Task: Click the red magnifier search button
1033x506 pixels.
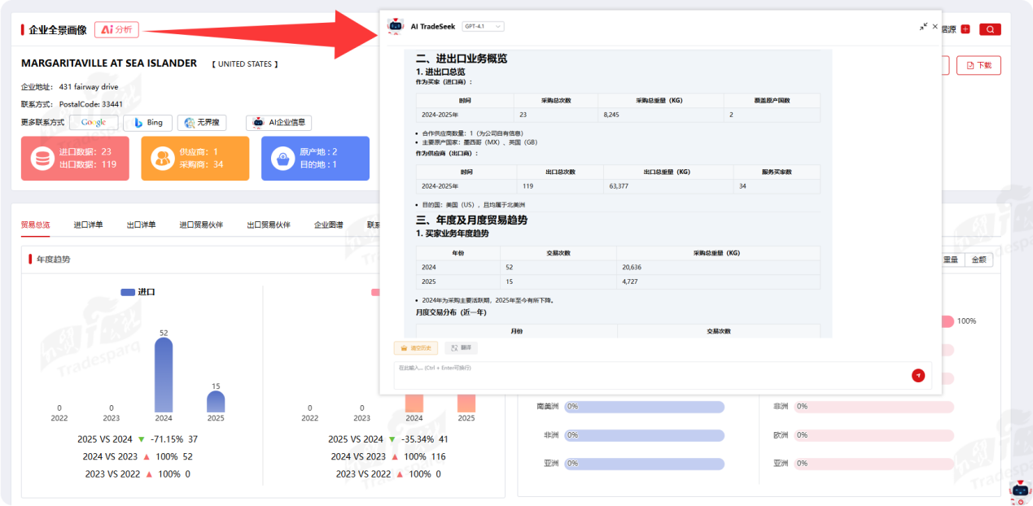Action: 990,29
